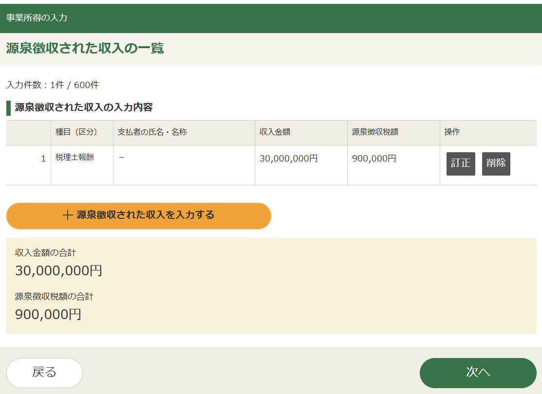Click the 収入金額の合計 label
Viewport: 542px width, 394px height.
pos(45,252)
